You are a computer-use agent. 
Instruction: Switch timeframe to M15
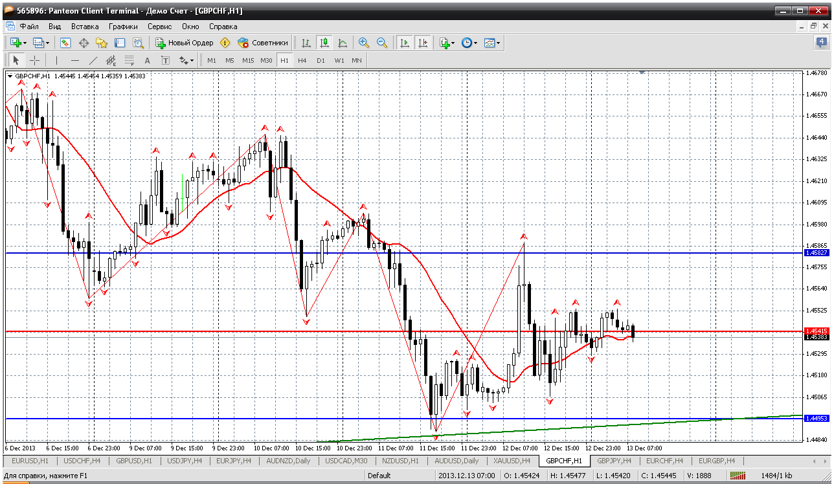(248, 60)
